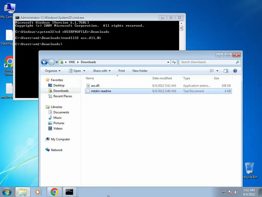Click the Back navigation arrow in Explorer
The width and height of the screenshot is (262, 197).
[44, 62]
